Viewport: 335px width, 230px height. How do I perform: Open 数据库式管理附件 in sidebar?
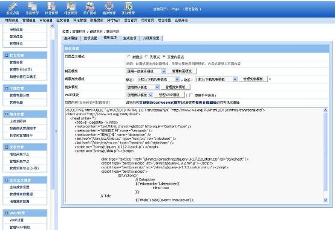[x=22, y=128]
